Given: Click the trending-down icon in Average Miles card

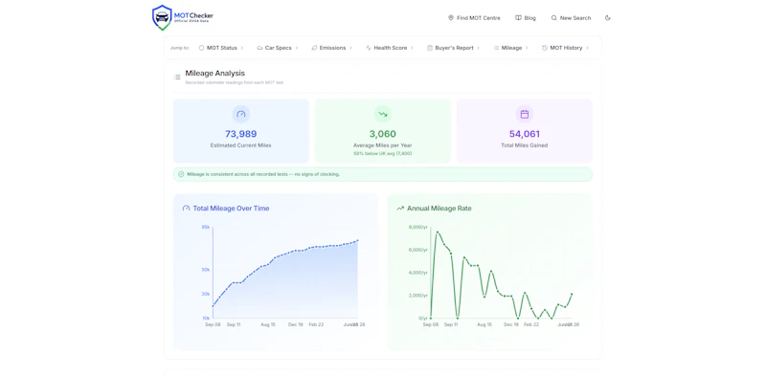Looking at the screenshot, I should coord(382,114).
